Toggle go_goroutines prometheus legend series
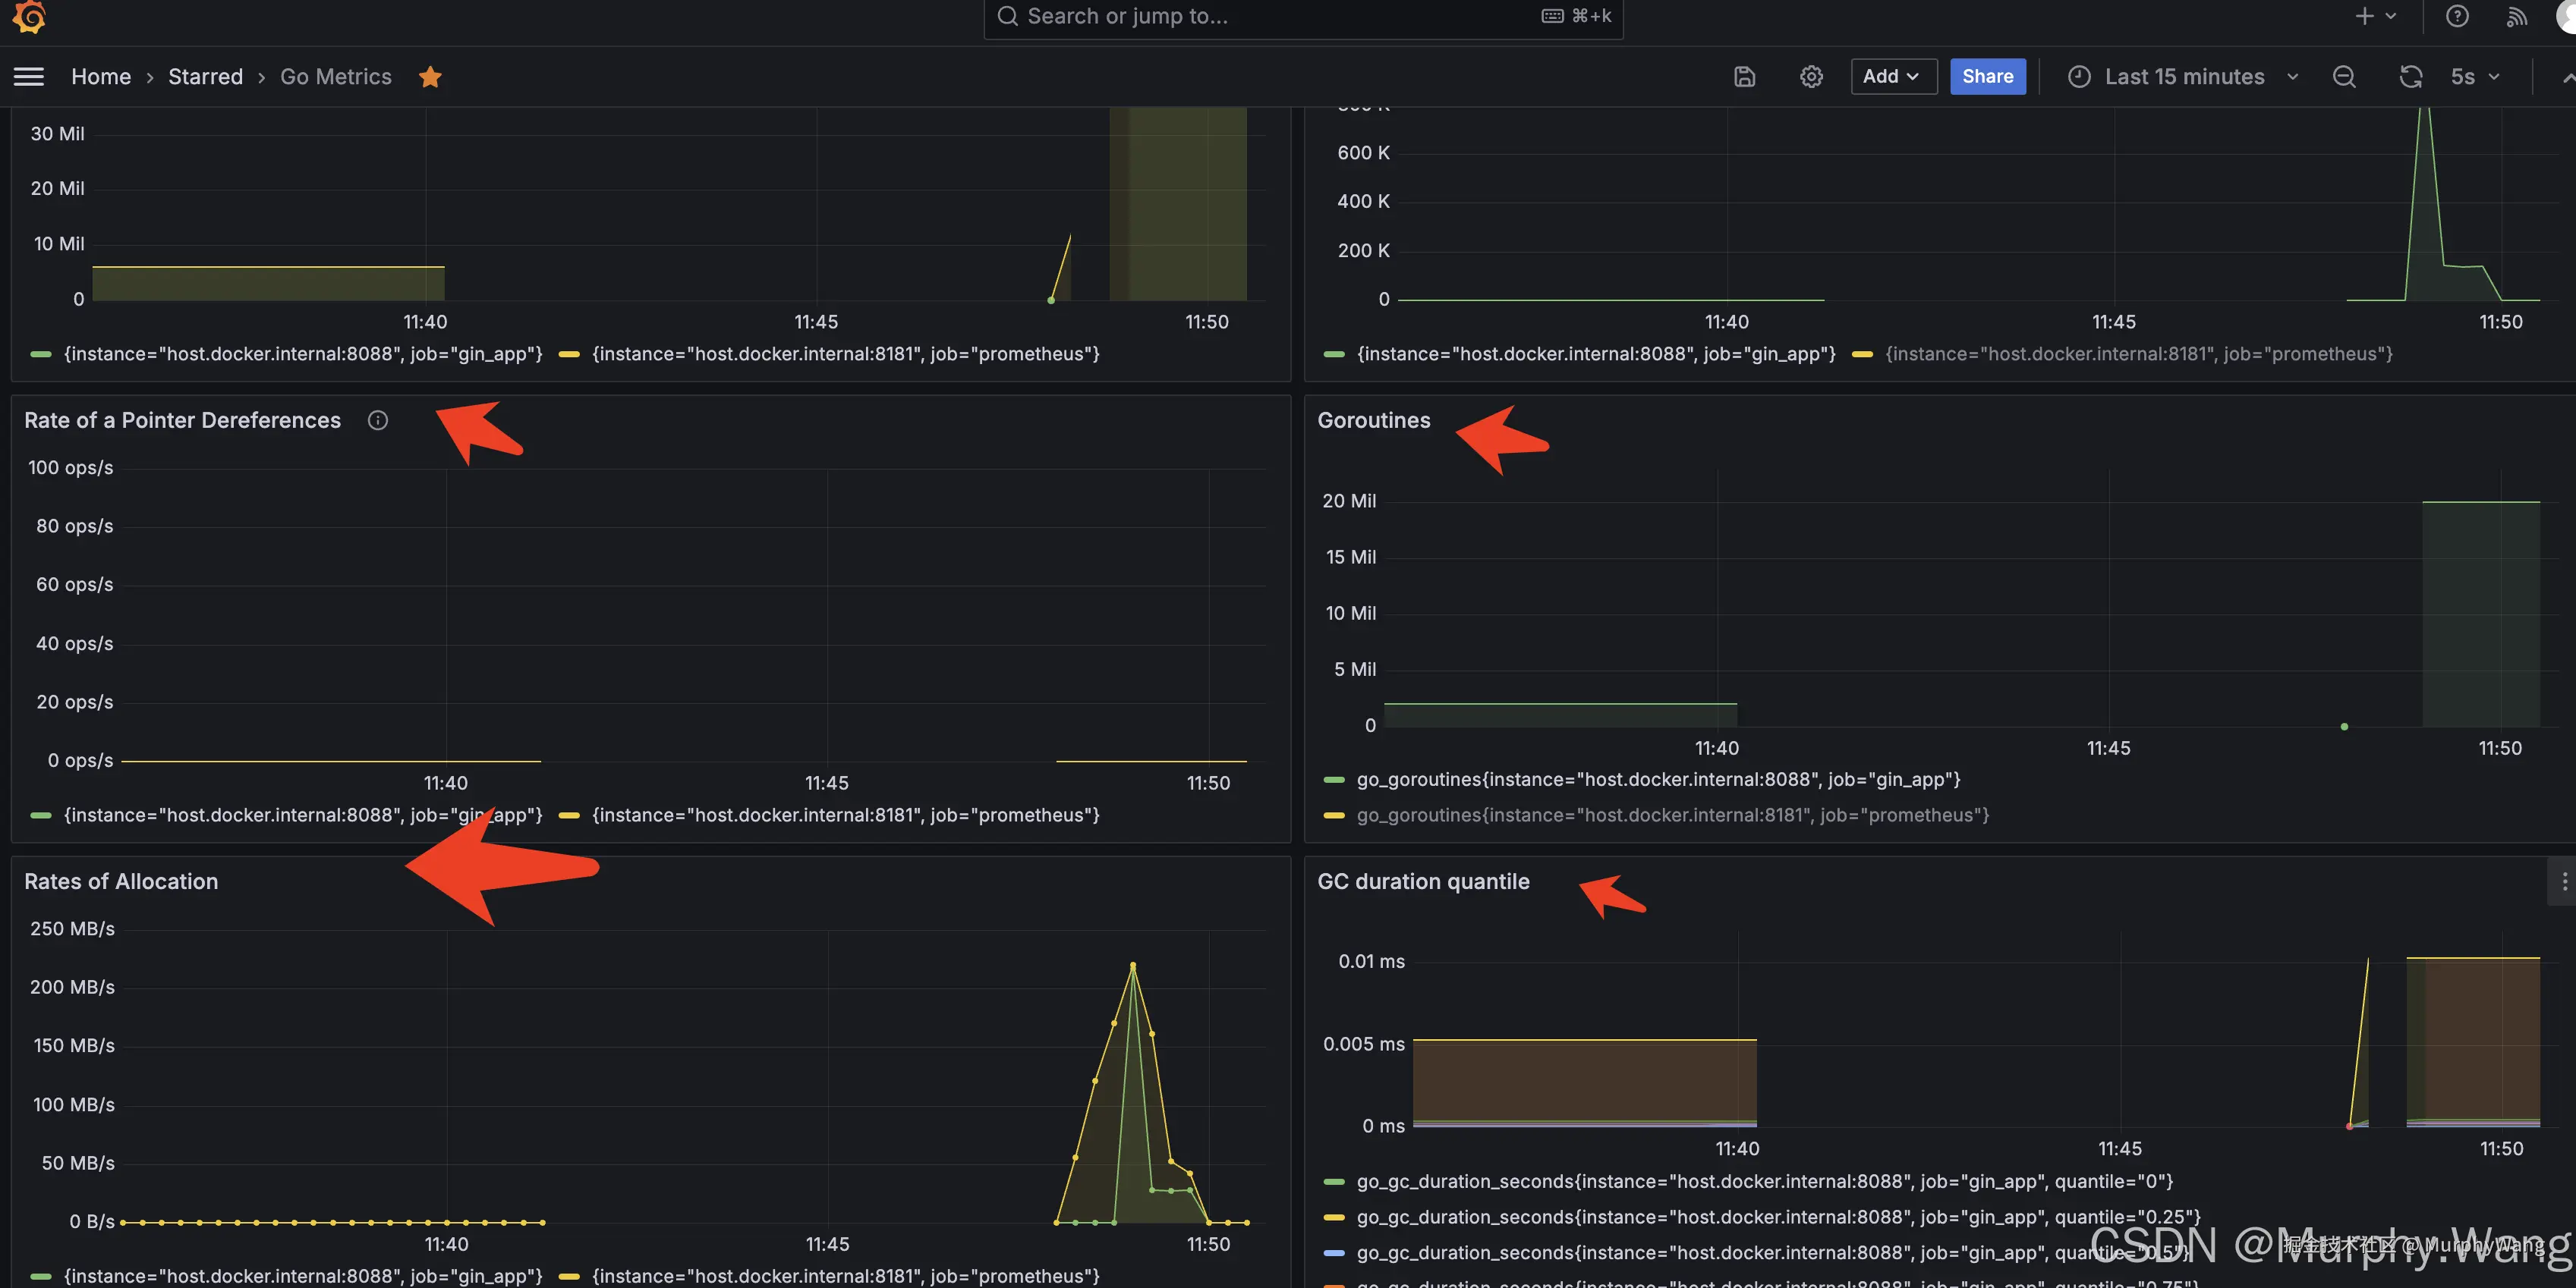The width and height of the screenshot is (2576, 1288). pyautogui.click(x=1671, y=815)
